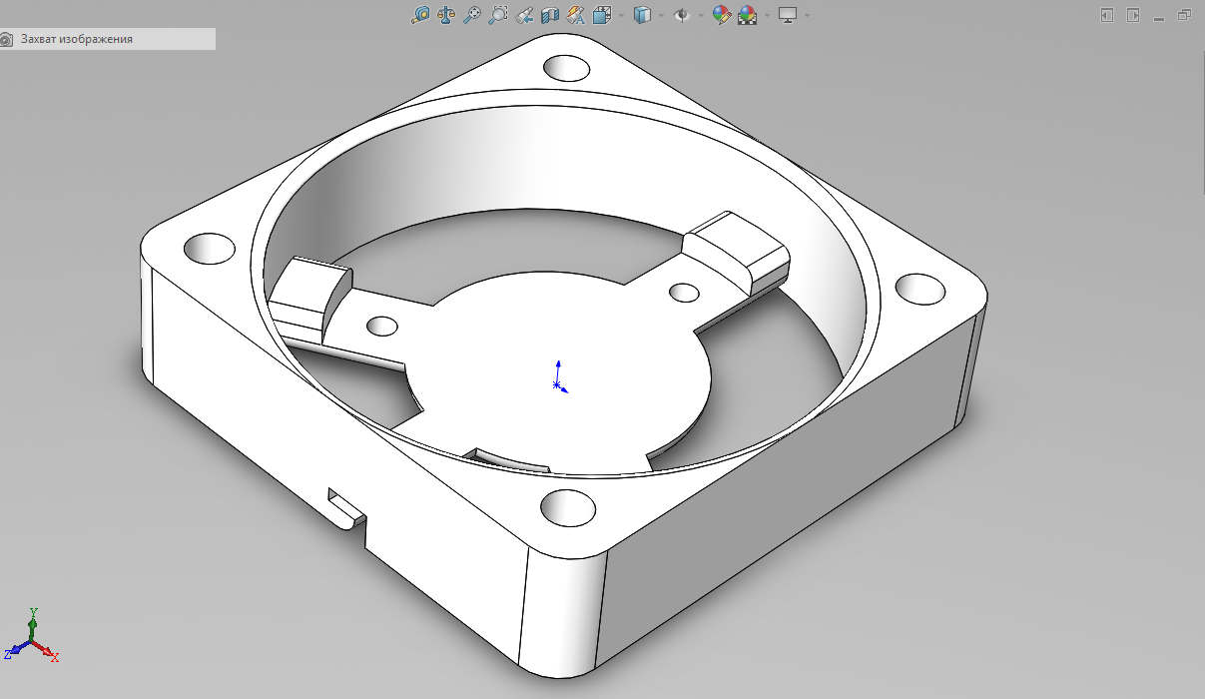Click the red X axis of triad
Viewport: 1205px width, 699px height.
click(47, 651)
